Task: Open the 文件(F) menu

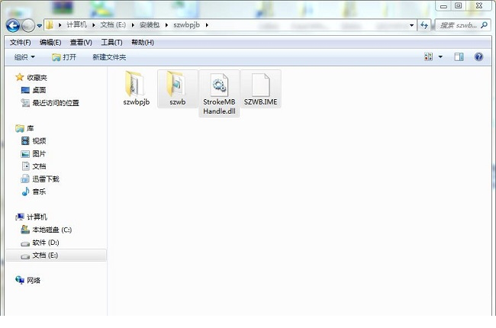Action: 21,43
